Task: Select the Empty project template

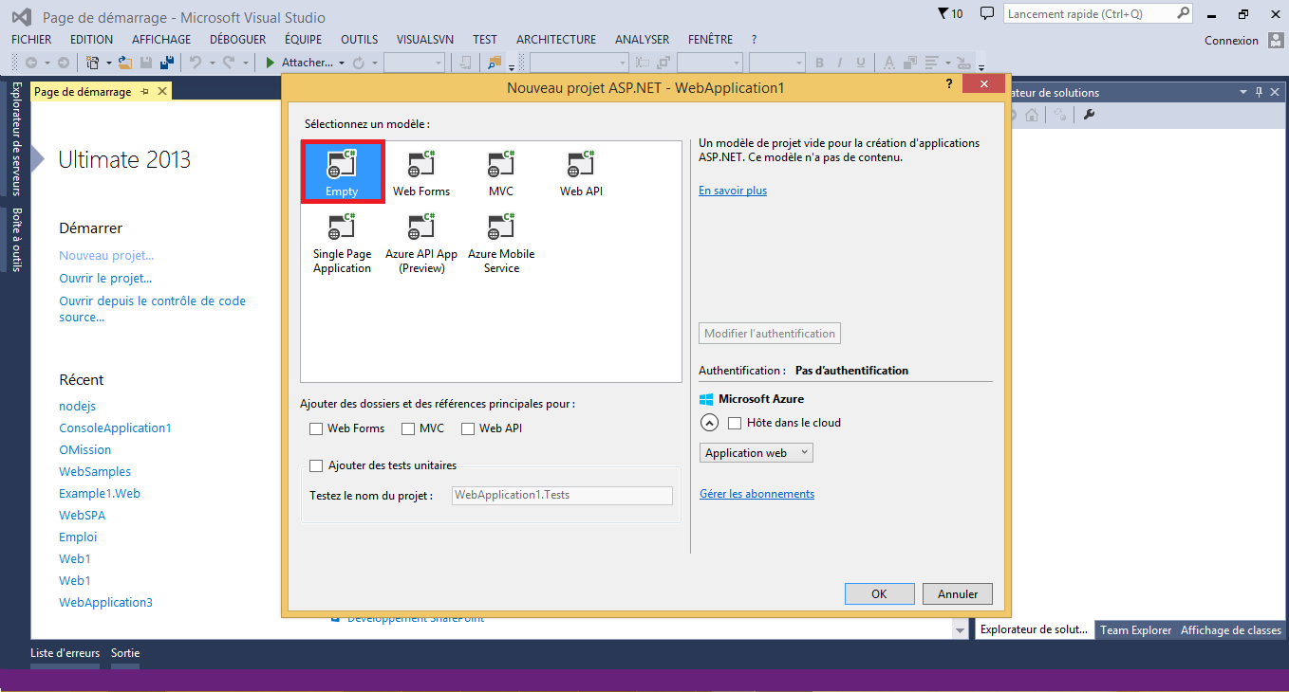Action: coord(342,171)
